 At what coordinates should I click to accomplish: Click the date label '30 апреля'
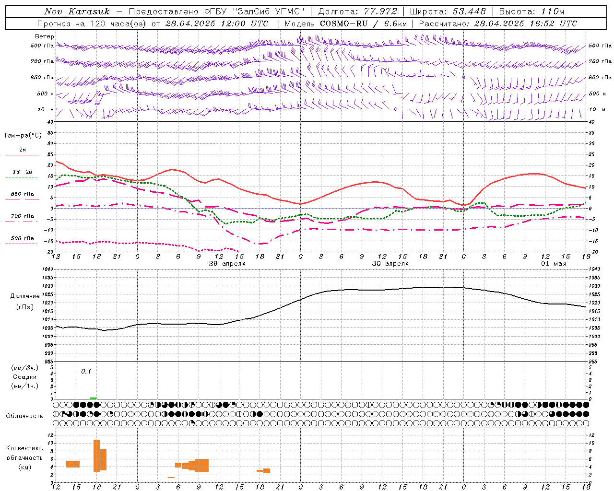(x=390, y=264)
